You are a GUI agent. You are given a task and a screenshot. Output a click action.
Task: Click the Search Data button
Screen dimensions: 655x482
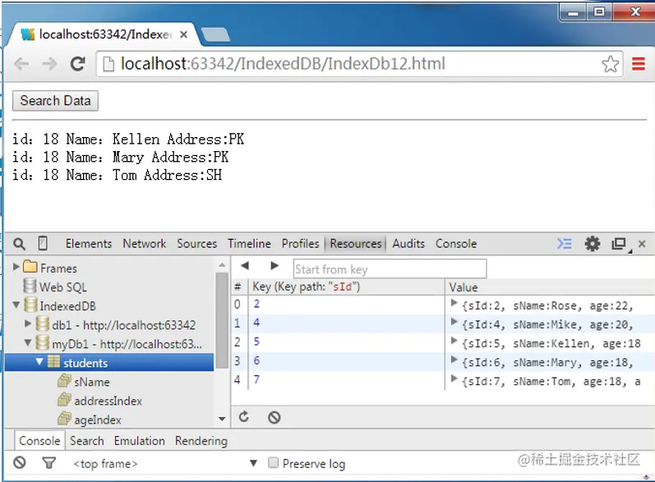(x=55, y=100)
